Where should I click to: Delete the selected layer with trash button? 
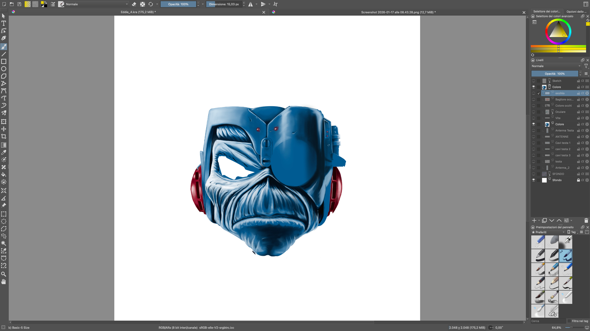click(586, 221)
